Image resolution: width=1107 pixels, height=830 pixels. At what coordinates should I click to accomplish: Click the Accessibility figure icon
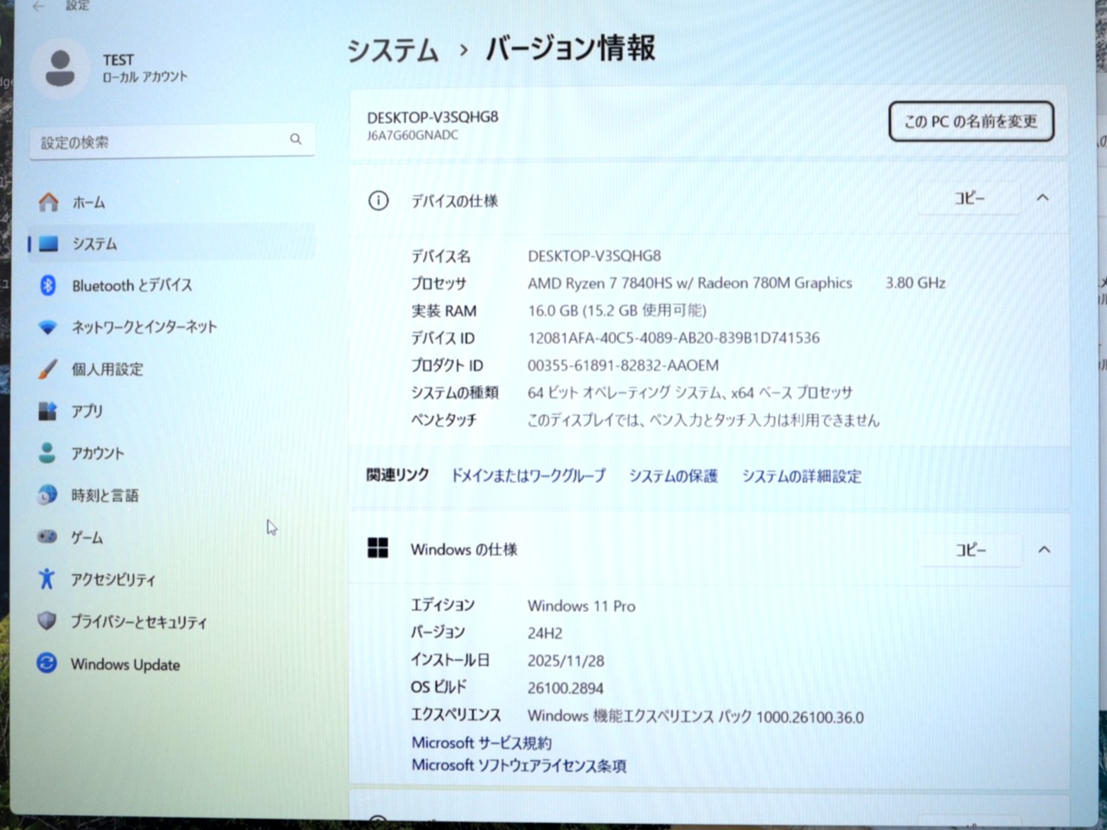click(48, 579)
